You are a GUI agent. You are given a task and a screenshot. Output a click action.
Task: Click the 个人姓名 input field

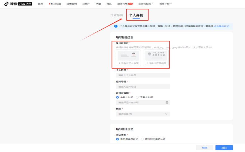click(143, 75)
